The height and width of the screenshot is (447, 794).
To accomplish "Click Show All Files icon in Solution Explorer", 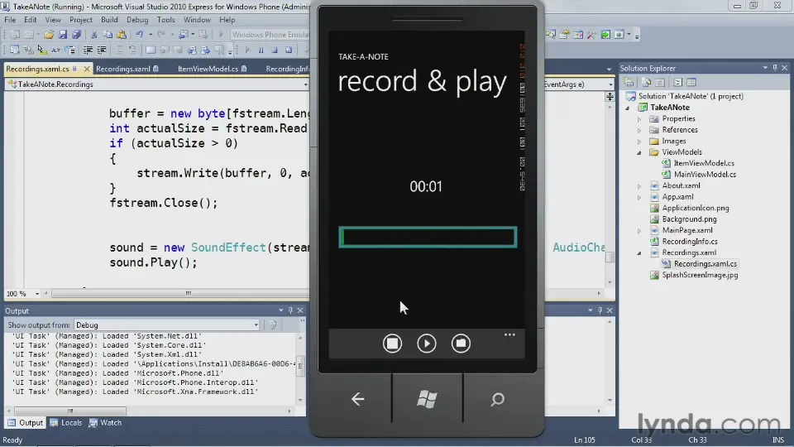I will 646,82.
